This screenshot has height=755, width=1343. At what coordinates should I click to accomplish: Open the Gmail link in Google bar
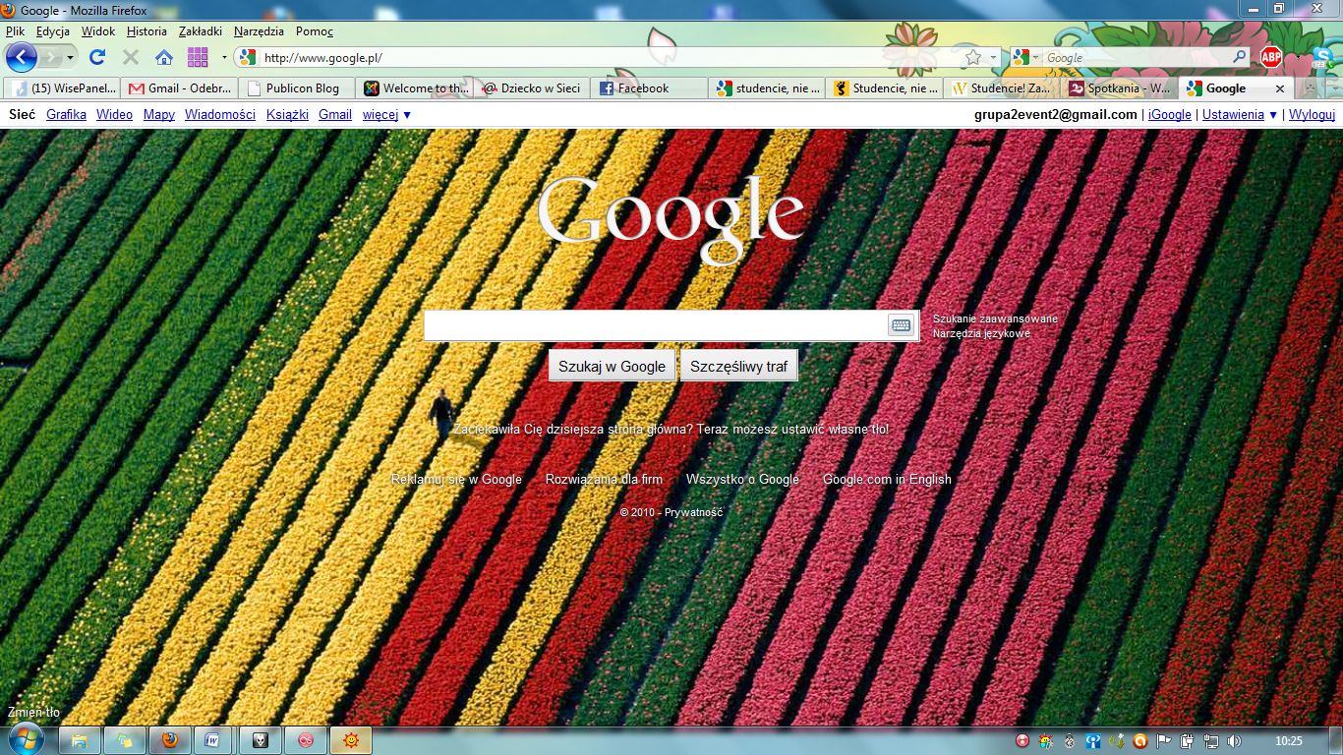coord(335,115)
